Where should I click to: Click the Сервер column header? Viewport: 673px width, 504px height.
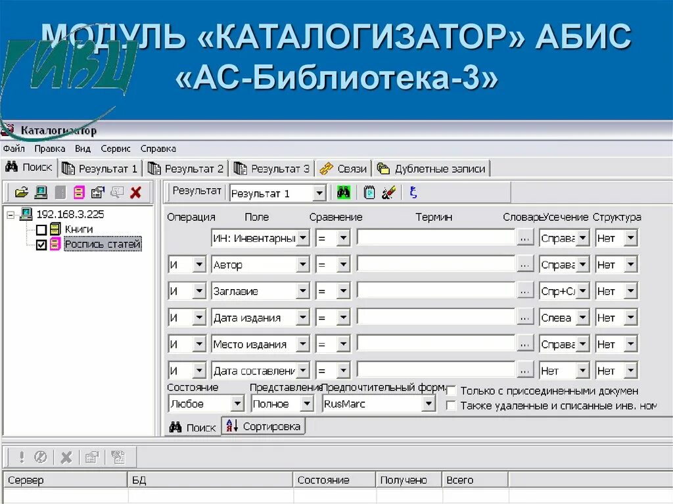coord(65,480)
